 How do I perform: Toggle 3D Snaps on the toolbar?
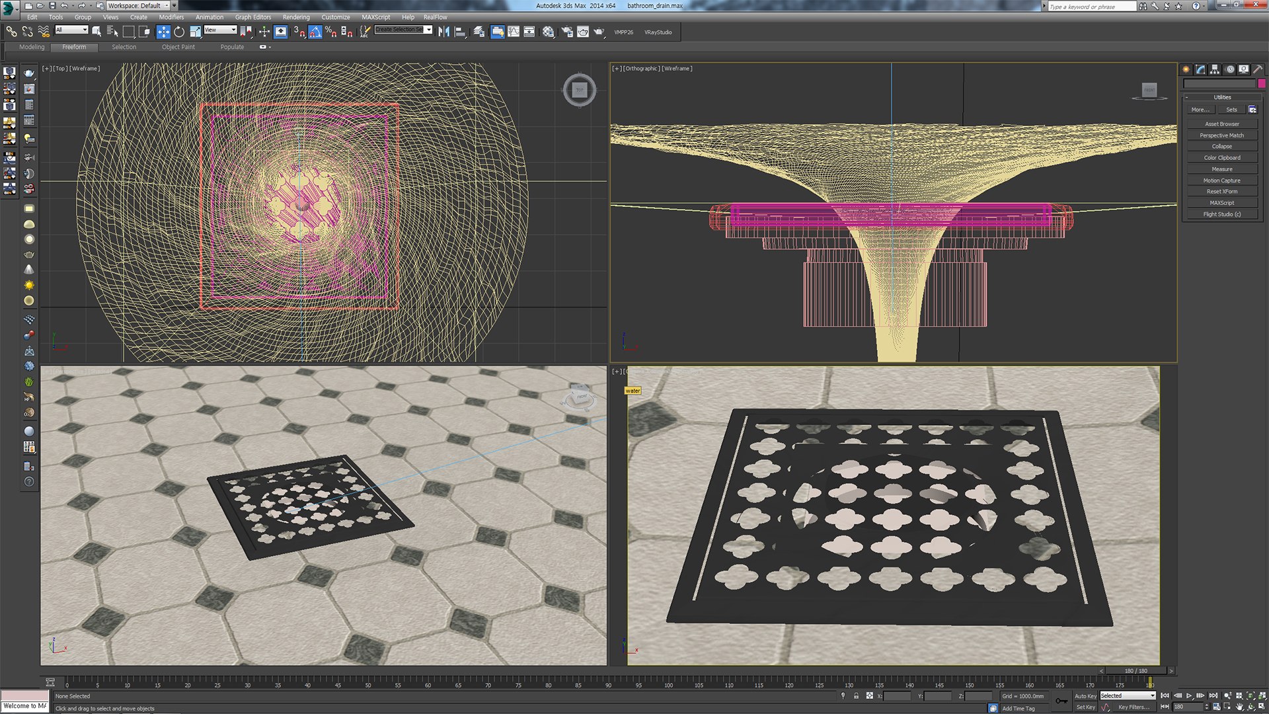pyautogui.click(x=298, y=32)
